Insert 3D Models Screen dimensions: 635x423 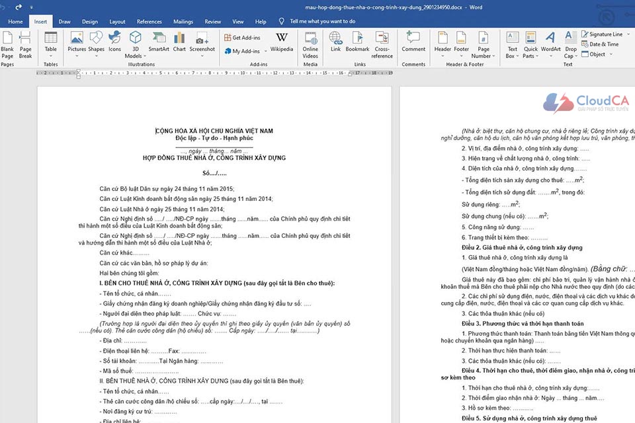click(135, 44)
